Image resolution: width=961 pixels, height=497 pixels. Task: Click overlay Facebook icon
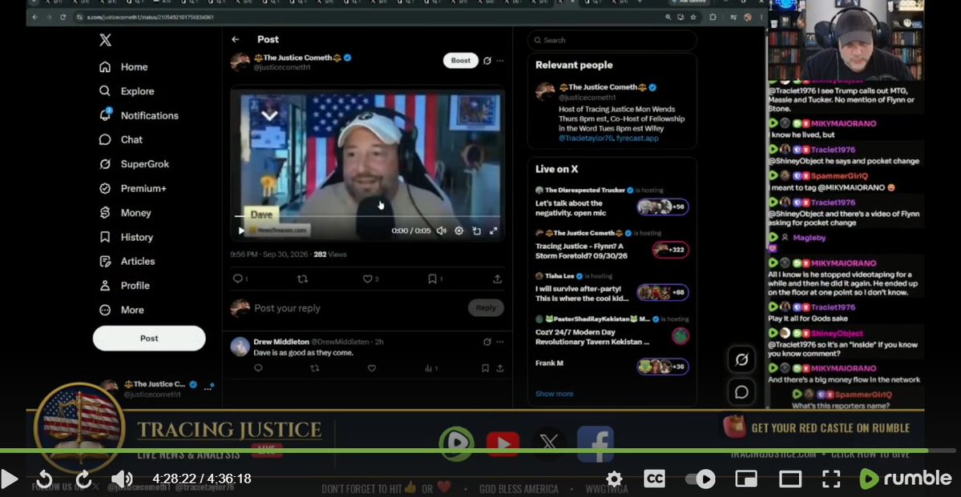click(595, 443)
